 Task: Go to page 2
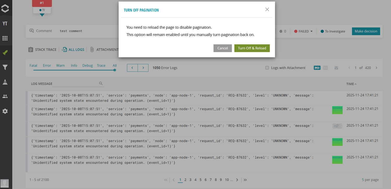point(185,180)
